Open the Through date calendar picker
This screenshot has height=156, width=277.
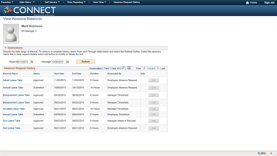[x=68, y=62]
